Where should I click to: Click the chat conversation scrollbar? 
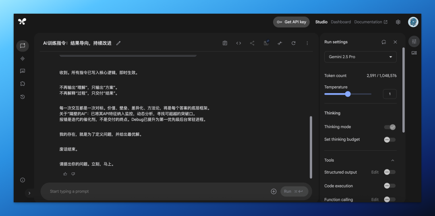point(311,147)
